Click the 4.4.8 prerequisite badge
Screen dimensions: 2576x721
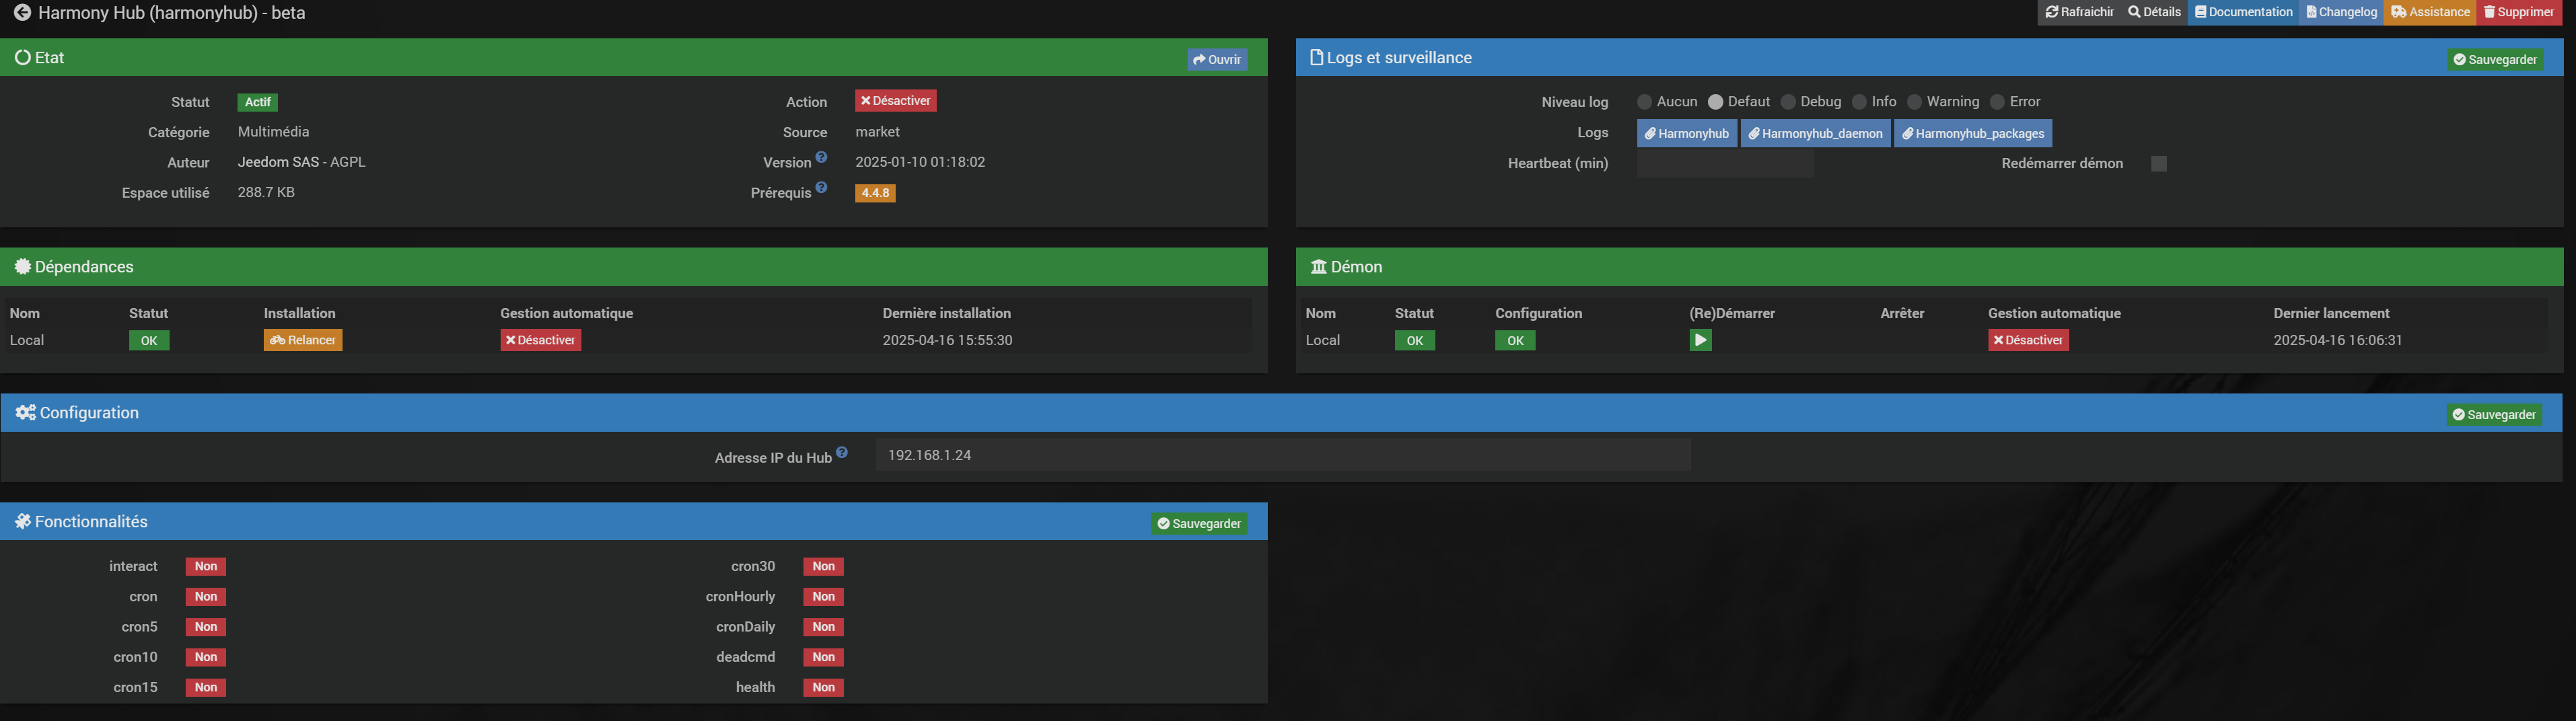[875, 193]
